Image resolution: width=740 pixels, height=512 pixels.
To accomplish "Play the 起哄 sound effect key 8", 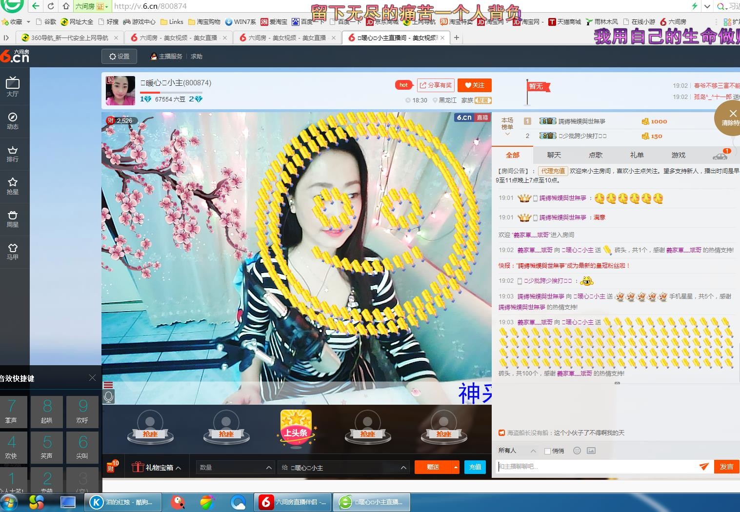I will (47, 412).
